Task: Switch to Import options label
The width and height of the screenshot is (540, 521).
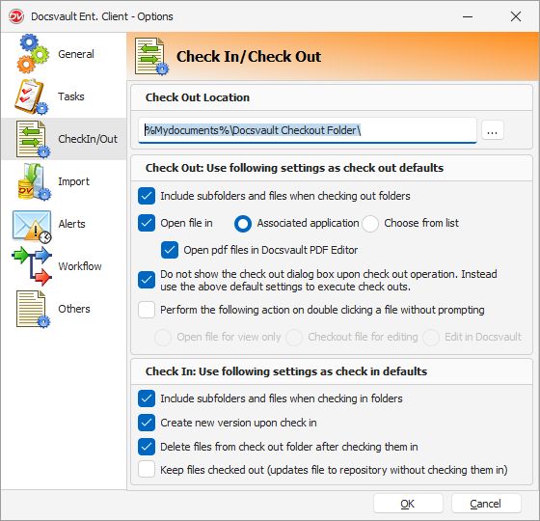Action: click(73, 181)
